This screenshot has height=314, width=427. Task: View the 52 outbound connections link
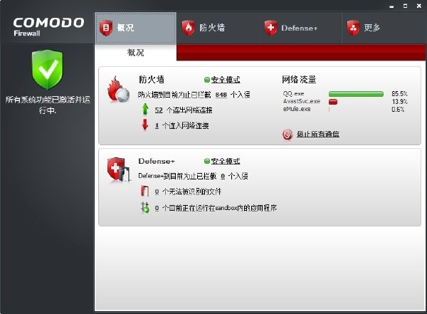pyautogui.click(x=159, y=110)
